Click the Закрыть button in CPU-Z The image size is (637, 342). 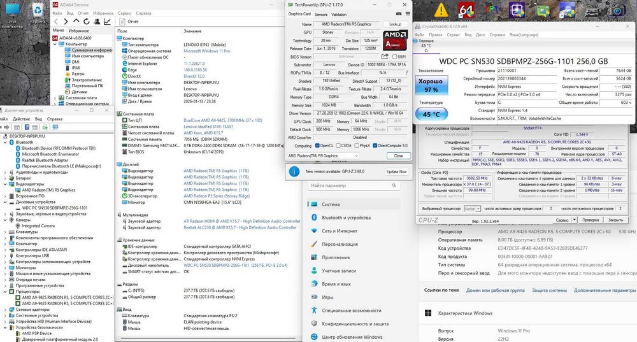(x=615, y=220)
